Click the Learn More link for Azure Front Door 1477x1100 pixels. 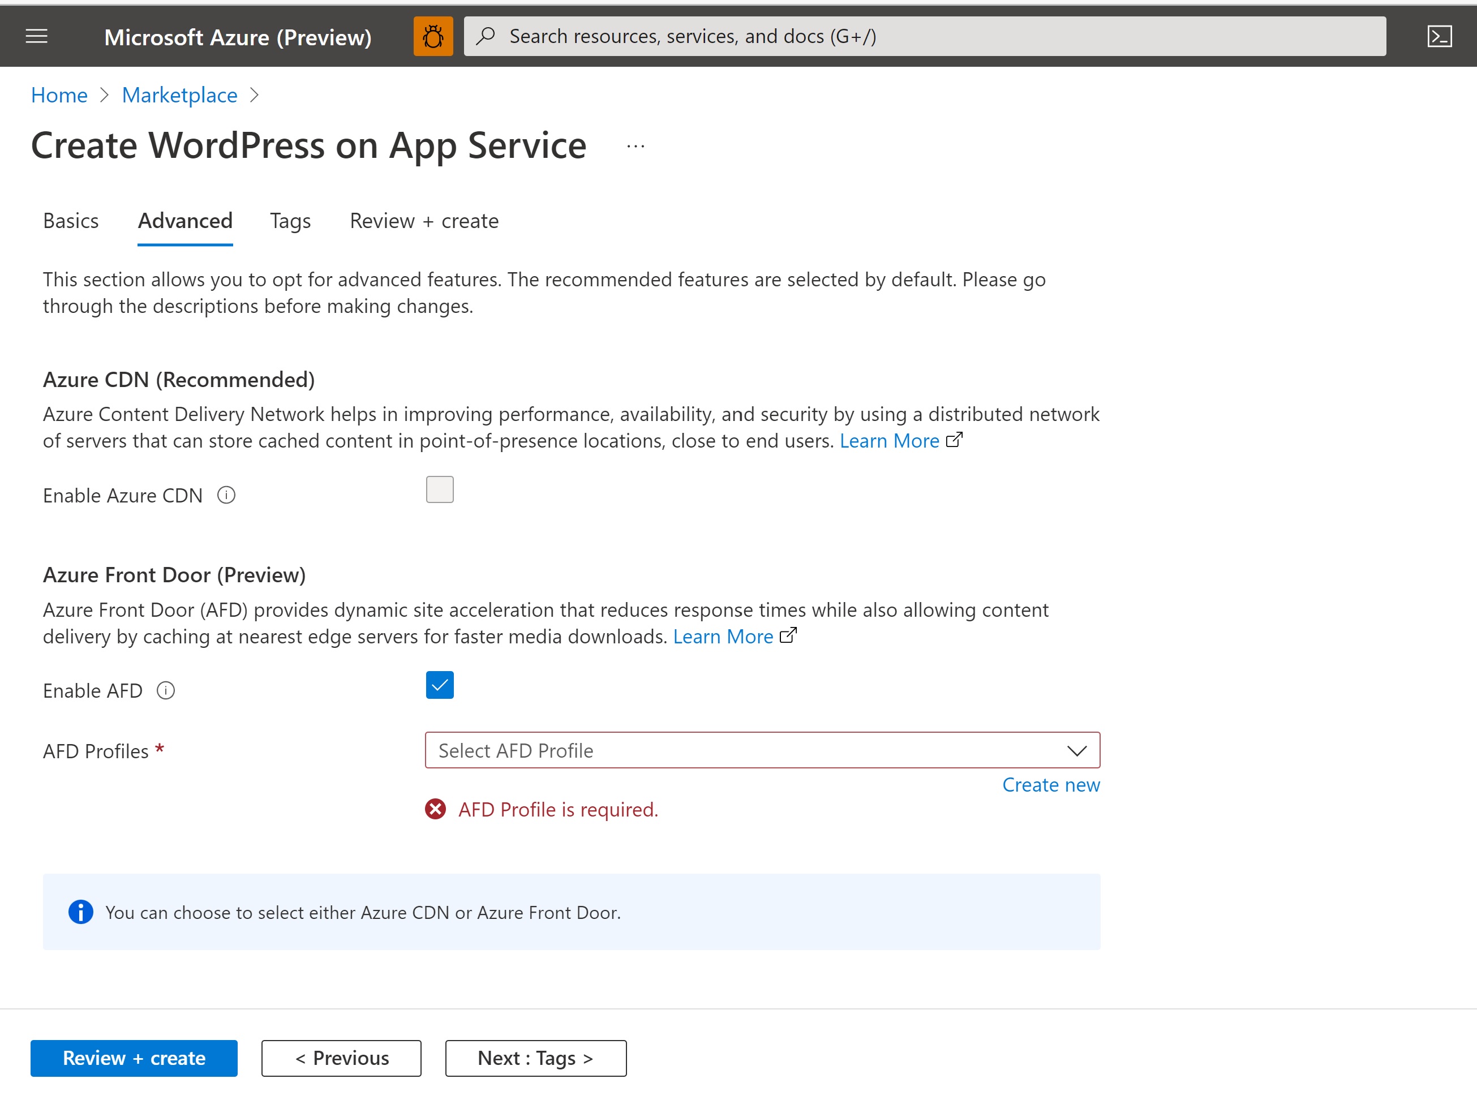pyautogui.click(x=722, y=635)
